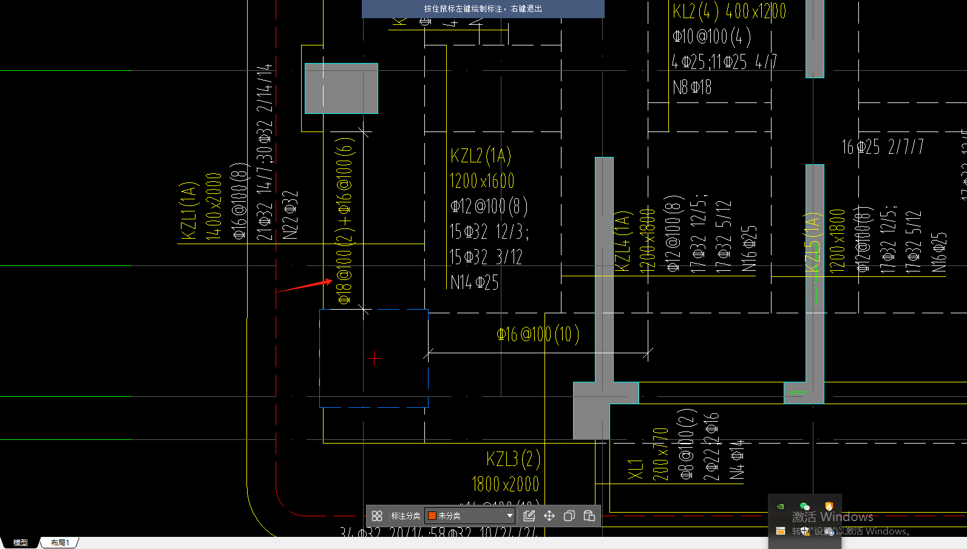The image size is (967, 549).
Task: Select the rotated 200x770 text
Action: 660,454
